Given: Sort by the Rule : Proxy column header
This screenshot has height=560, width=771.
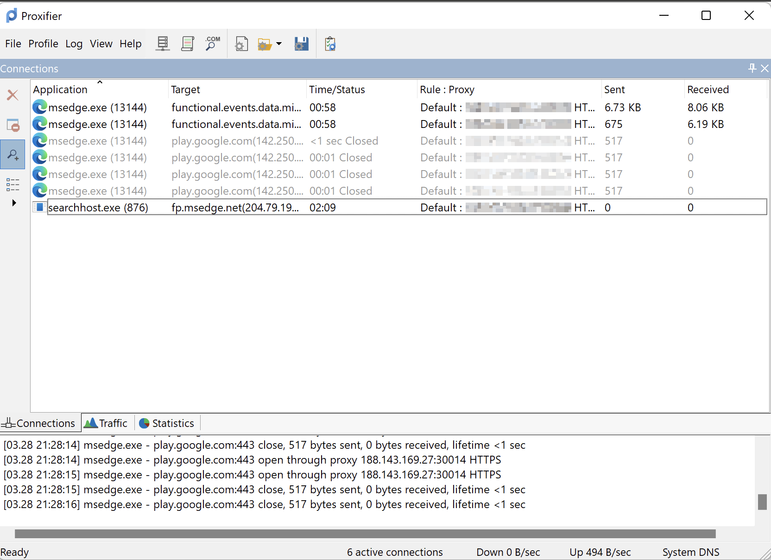Looking at the screenshot, I should (x=509, y=89).
